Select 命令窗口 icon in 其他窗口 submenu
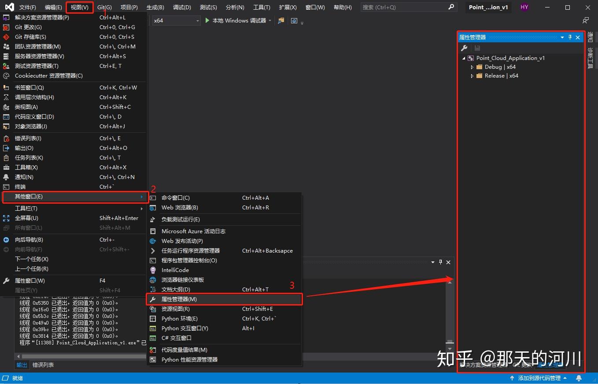The width and height of the screenshot is (598, 384). click(x=154, y=198)
